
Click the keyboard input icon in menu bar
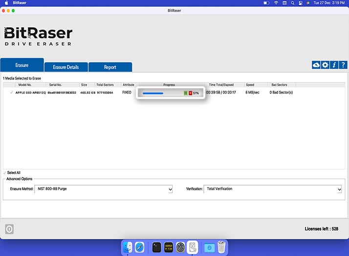click(284, 3)
